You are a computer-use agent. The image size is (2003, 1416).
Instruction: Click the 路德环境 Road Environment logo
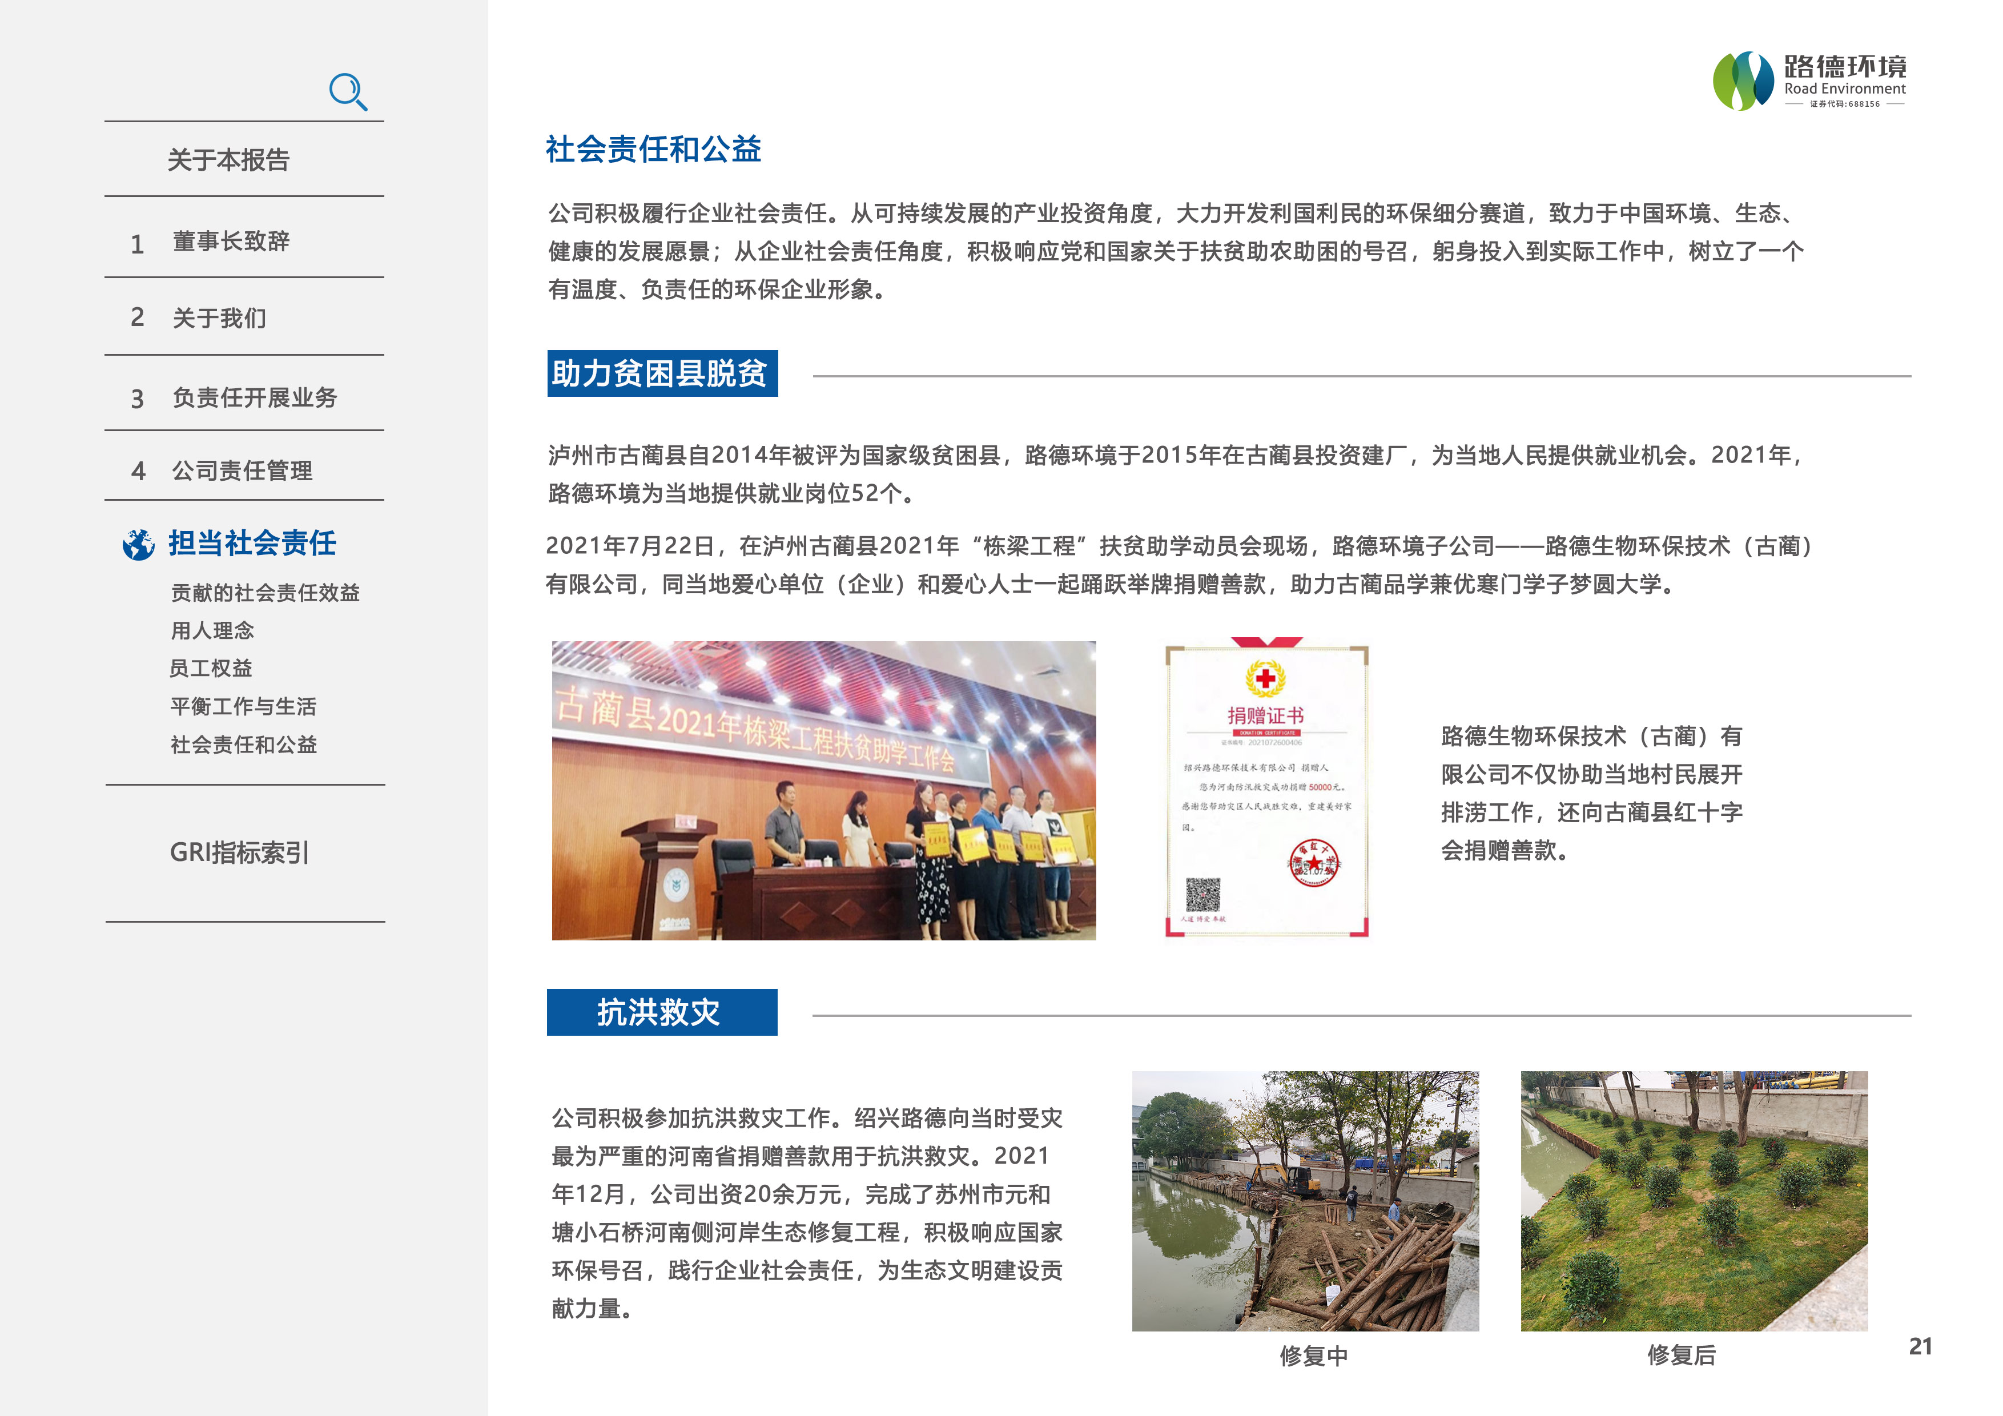pos(1809,81)
